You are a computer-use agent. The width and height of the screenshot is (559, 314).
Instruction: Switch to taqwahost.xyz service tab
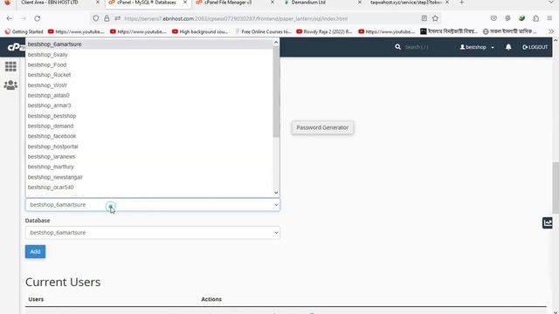point(406,3)
